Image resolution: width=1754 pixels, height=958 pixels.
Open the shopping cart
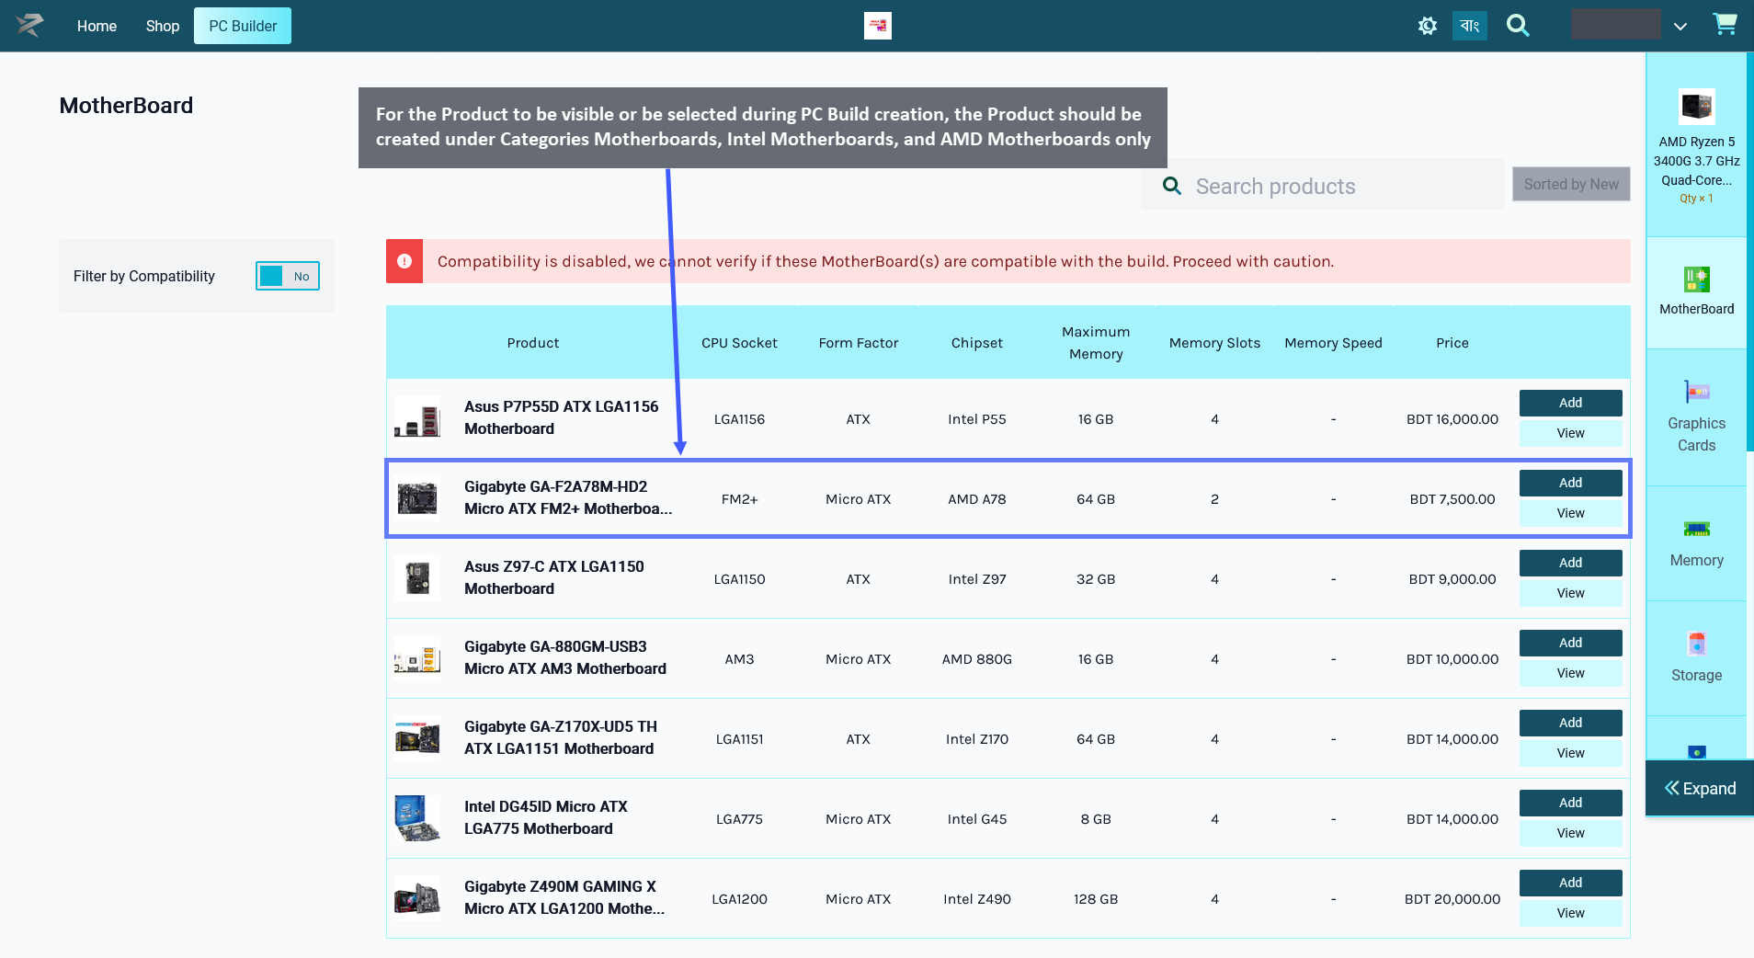coord(1725,25)
